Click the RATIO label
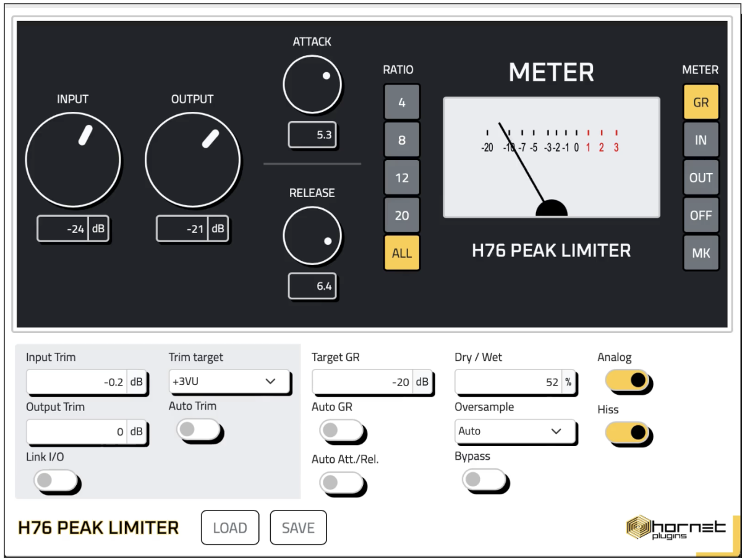This screenshot has height=558, width=742. coord(398,70)
